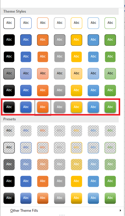Viewport: 125px width, 216px height.
Task: Choose the blue outline style in the first row
Action: pos(26,23)
